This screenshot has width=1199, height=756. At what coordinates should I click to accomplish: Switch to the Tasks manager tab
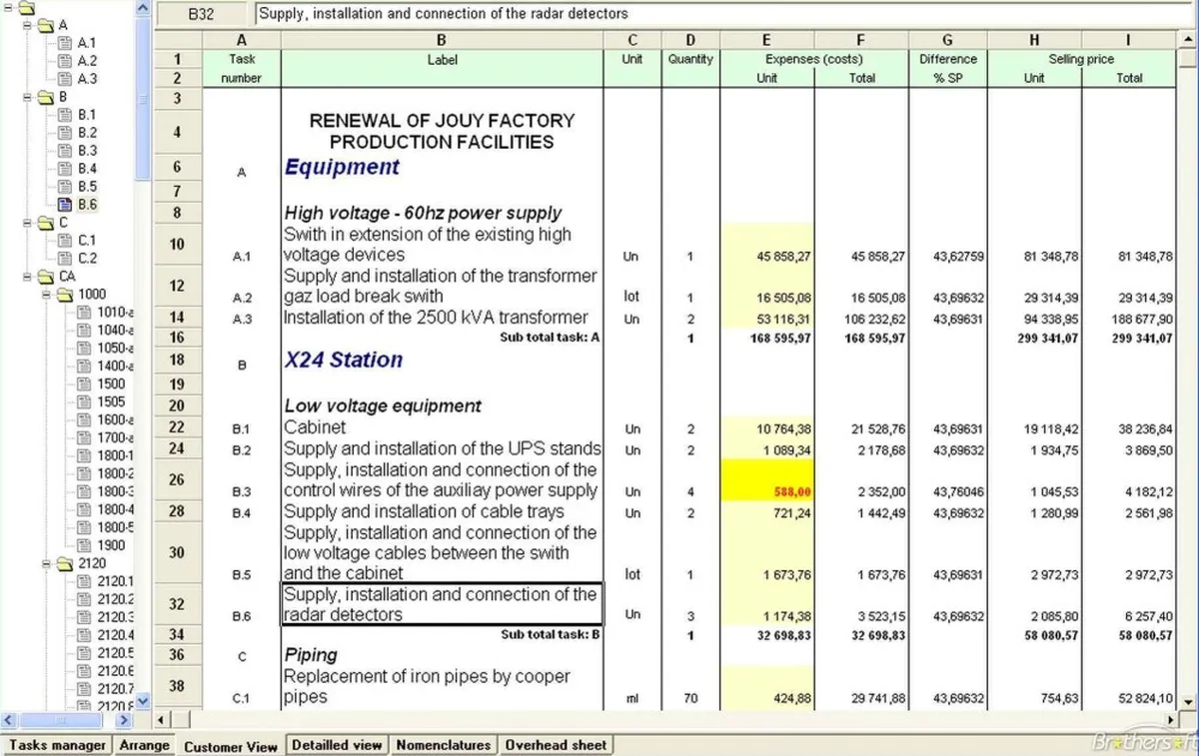pos(57,745)
